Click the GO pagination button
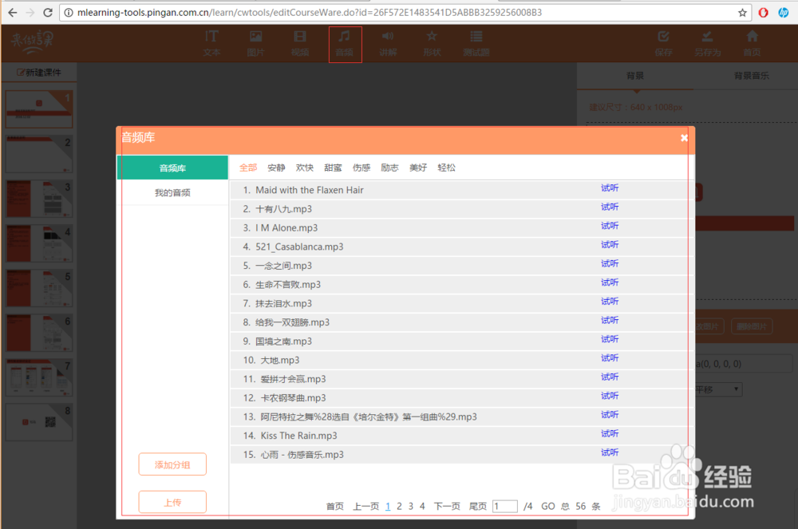 [x=547, y=506]
